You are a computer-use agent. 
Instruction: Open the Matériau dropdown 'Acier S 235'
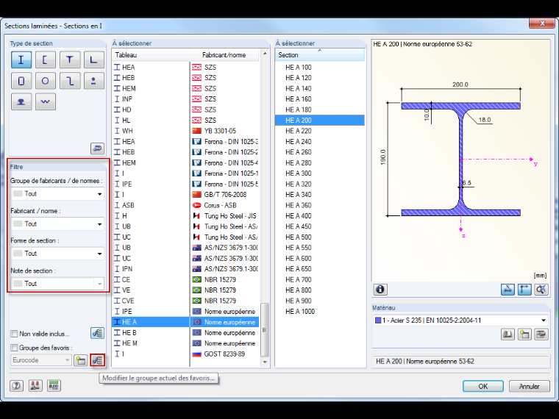(460, 320)
